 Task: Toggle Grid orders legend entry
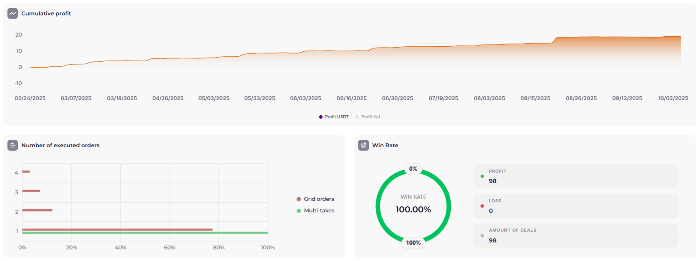click(315, 199)
